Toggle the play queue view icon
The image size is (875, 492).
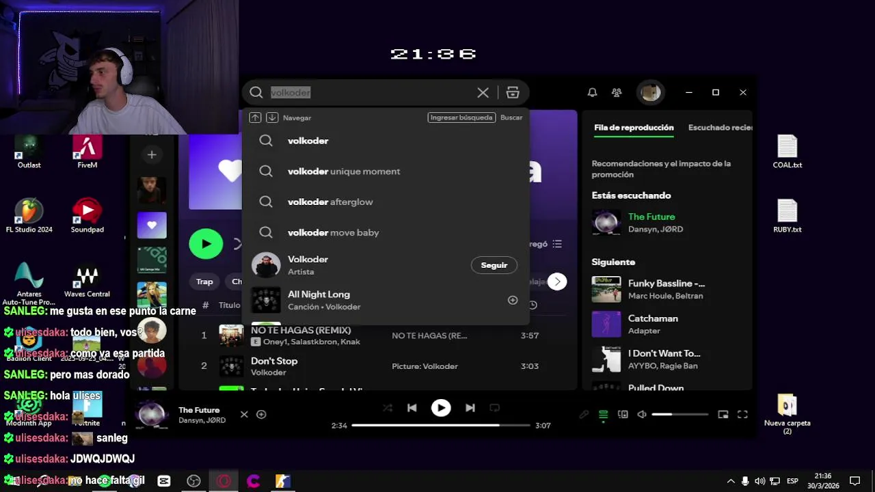pyautogui.click(x=603, y=414)
